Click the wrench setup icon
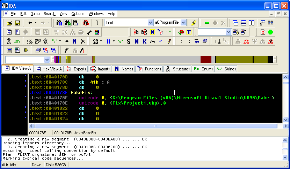Image resolution: width=290 pixels, height=169 pixels. (x=89, y=32)
